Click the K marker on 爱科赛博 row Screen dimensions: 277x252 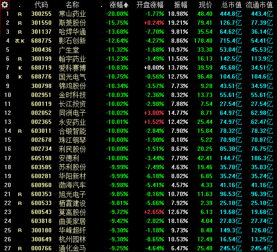(x=20, y=68)
